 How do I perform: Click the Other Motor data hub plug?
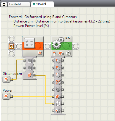click(58, 75)
